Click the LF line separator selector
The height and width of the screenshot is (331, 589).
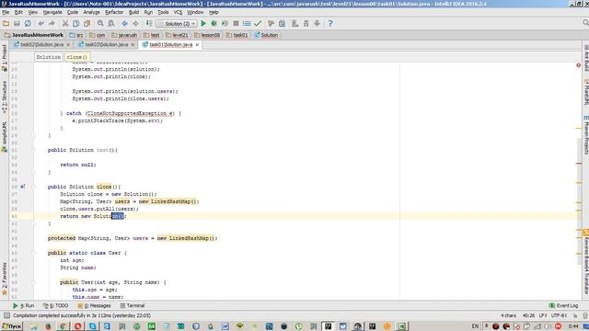543,315
